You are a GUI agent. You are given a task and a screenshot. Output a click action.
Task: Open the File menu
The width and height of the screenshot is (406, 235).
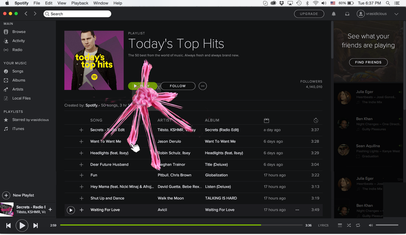[x=37, y=3]
